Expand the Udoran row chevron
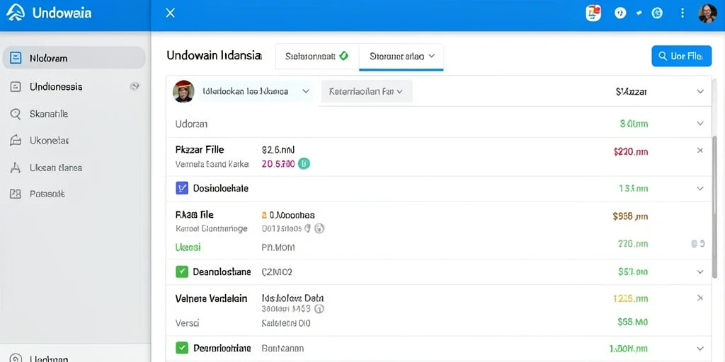The image size is (725, 362). point(700,124)
